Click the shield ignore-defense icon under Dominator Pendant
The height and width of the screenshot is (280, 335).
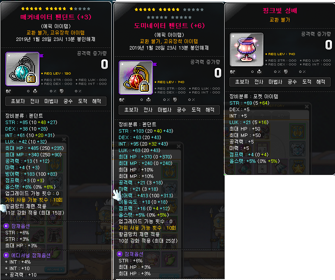(175, 100)
